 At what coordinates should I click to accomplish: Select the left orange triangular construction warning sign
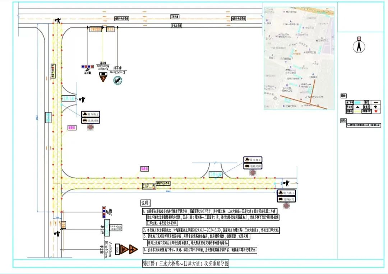[x=124, y=249]
